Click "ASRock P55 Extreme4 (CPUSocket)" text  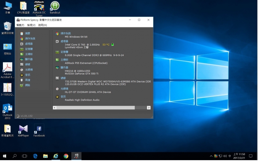pyautogui.click(x=86, y=63)
